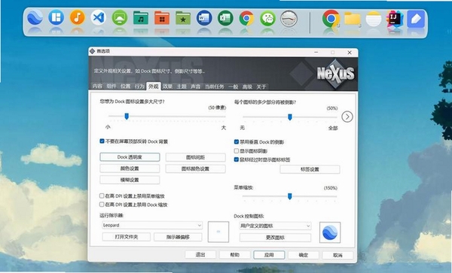Click 打开文件夹 button

(127, 237)
